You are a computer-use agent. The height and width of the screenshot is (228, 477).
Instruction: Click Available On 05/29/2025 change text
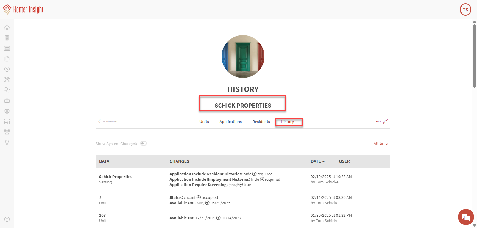click(x=200, y=203)
